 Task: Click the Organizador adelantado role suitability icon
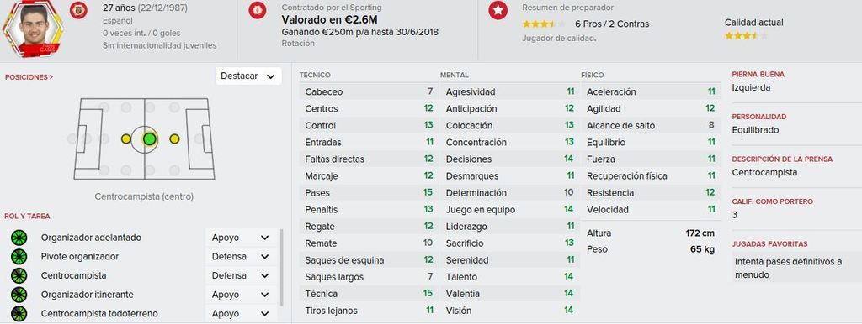[19, 238]
